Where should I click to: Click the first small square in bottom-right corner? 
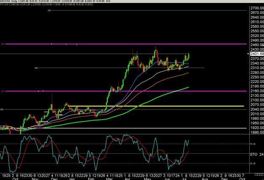(256, 175)
